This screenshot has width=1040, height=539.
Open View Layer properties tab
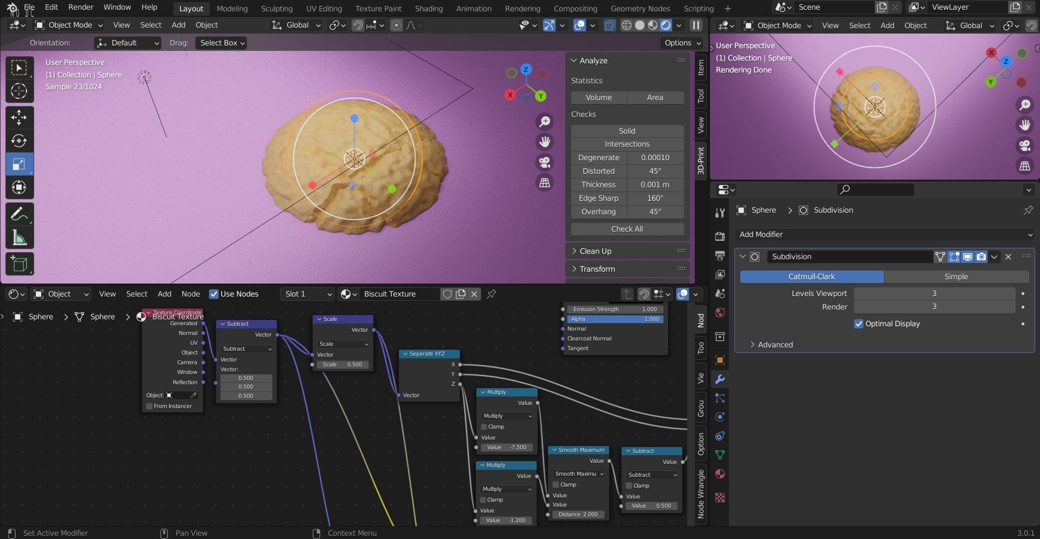[x=720, y=274]
